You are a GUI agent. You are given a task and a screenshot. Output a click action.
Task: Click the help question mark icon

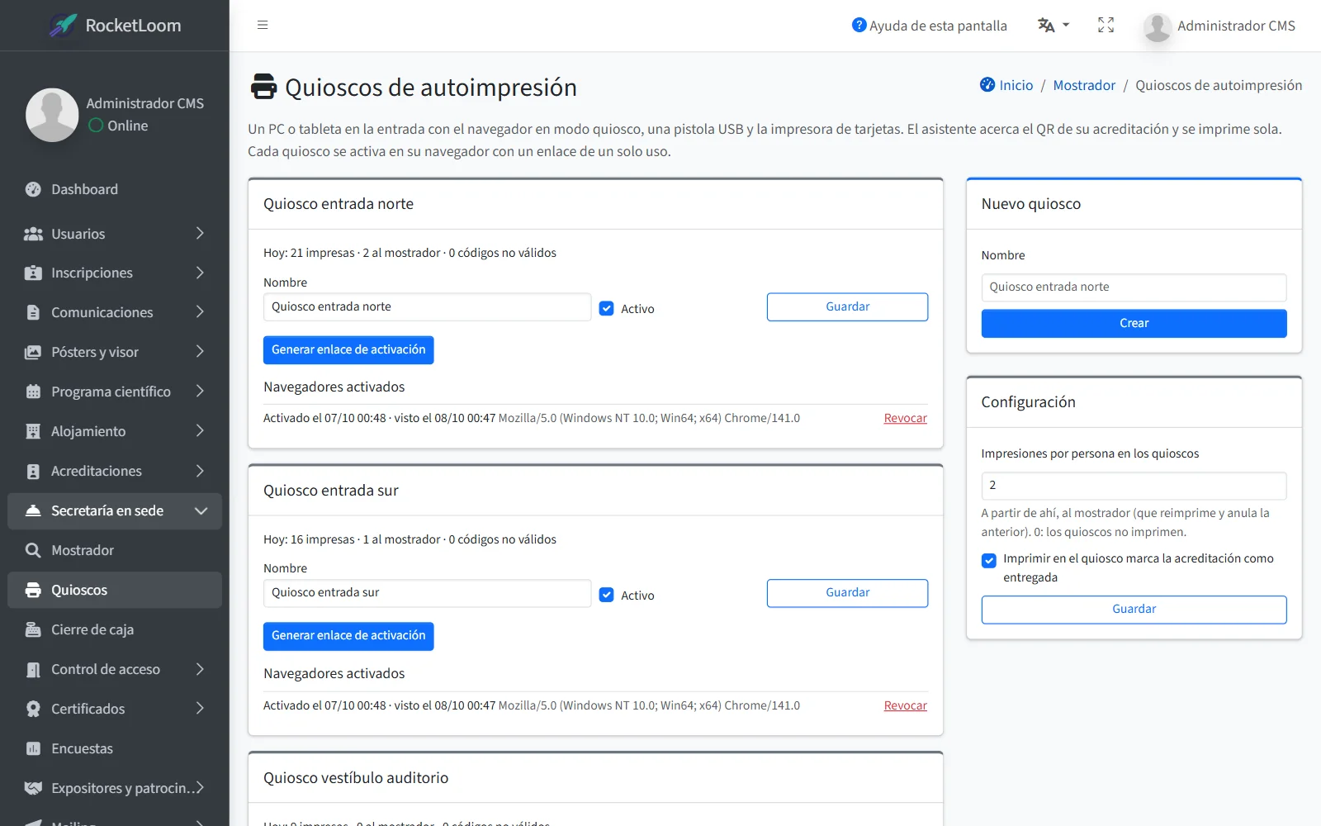859,26
